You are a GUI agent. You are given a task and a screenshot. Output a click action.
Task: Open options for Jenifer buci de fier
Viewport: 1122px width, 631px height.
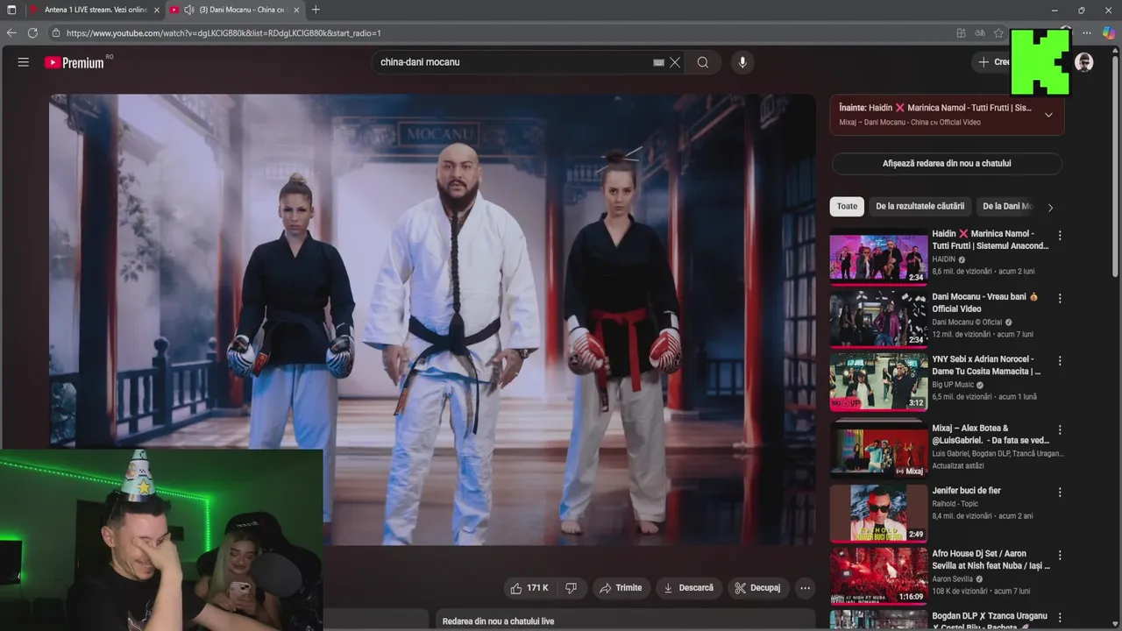pyautogui.click(x=1060, y=493)
